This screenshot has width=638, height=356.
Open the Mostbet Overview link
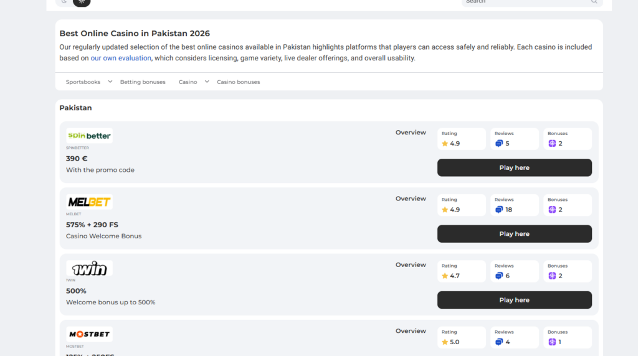tap(411, 331)
